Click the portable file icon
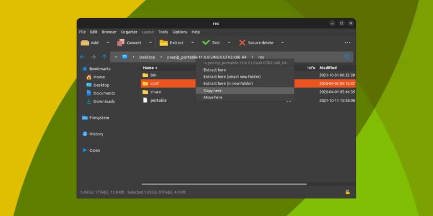Viewport: 433px width, 216px height. click(x=145, y=100)
